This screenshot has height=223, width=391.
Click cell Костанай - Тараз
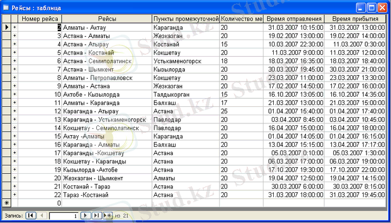tap(107, 186)
